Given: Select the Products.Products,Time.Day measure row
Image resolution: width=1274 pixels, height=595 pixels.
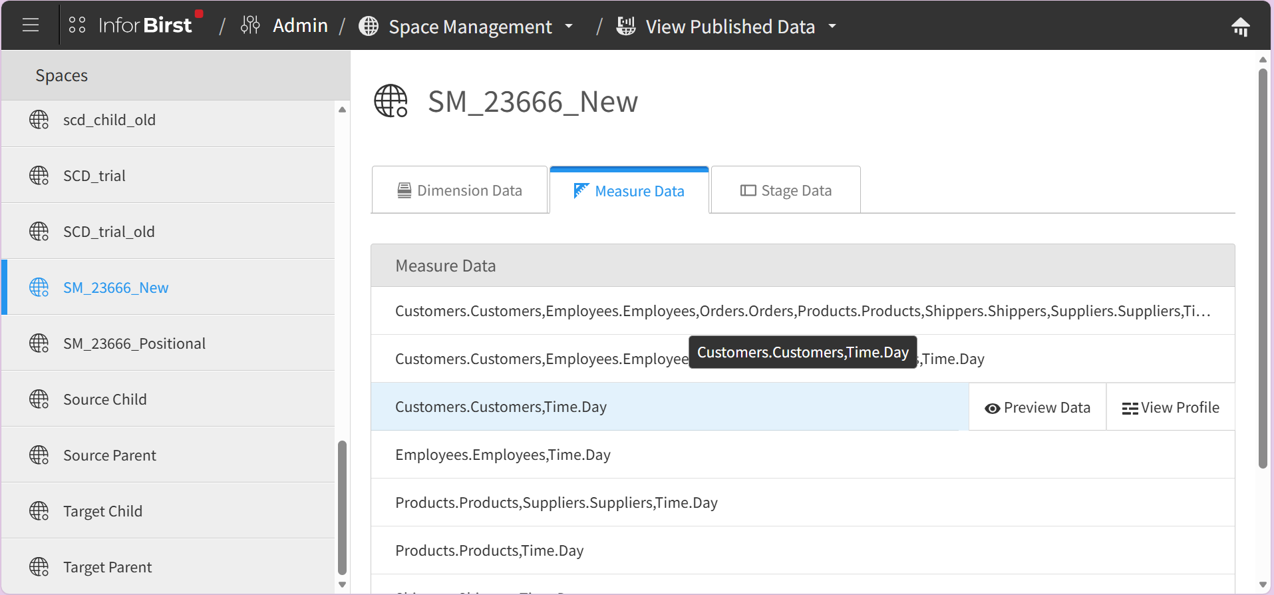Looking at the screenshot, I should click(x=802, y=550).
